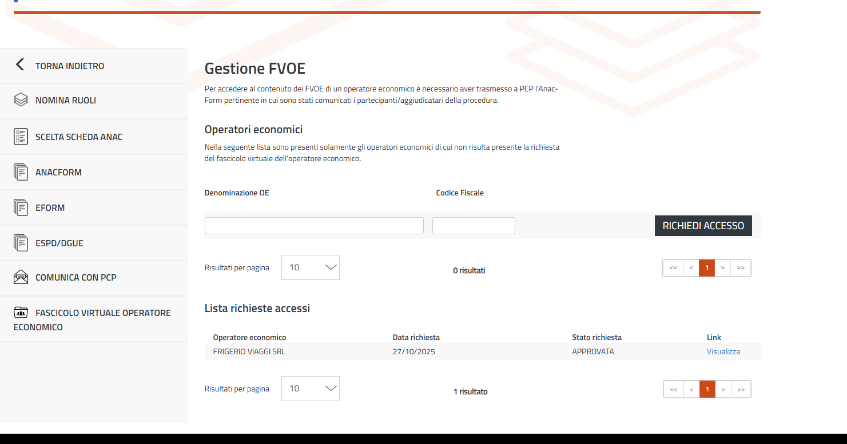The height and width of the screenshot is (444, 847).
Task: Click the Fascicolo Virtuale folder icon
Action: tap(21, 313)
